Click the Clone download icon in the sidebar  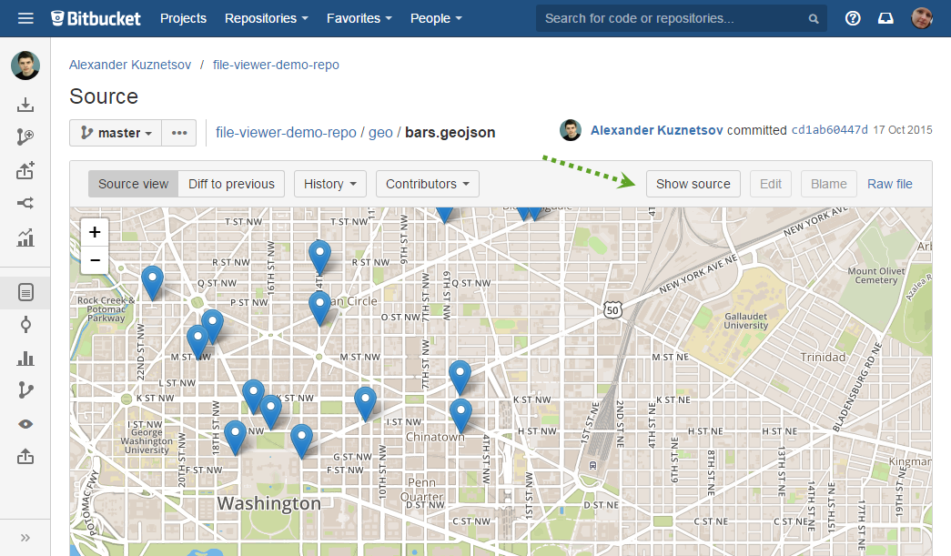(25, 105)
